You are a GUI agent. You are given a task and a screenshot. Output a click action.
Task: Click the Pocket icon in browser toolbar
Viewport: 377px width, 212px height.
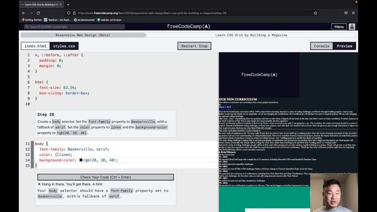346,13
